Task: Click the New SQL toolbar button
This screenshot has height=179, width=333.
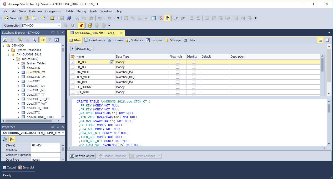Action: pos(13,18)
